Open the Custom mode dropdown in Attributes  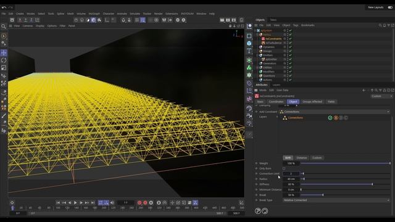point(381,96)
